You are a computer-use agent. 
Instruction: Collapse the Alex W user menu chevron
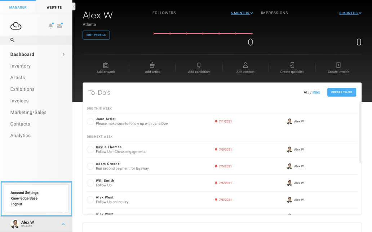63,224
